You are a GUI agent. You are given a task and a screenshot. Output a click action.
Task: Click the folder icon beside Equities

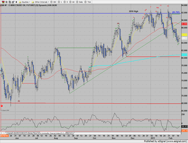[x=20, y=2]
